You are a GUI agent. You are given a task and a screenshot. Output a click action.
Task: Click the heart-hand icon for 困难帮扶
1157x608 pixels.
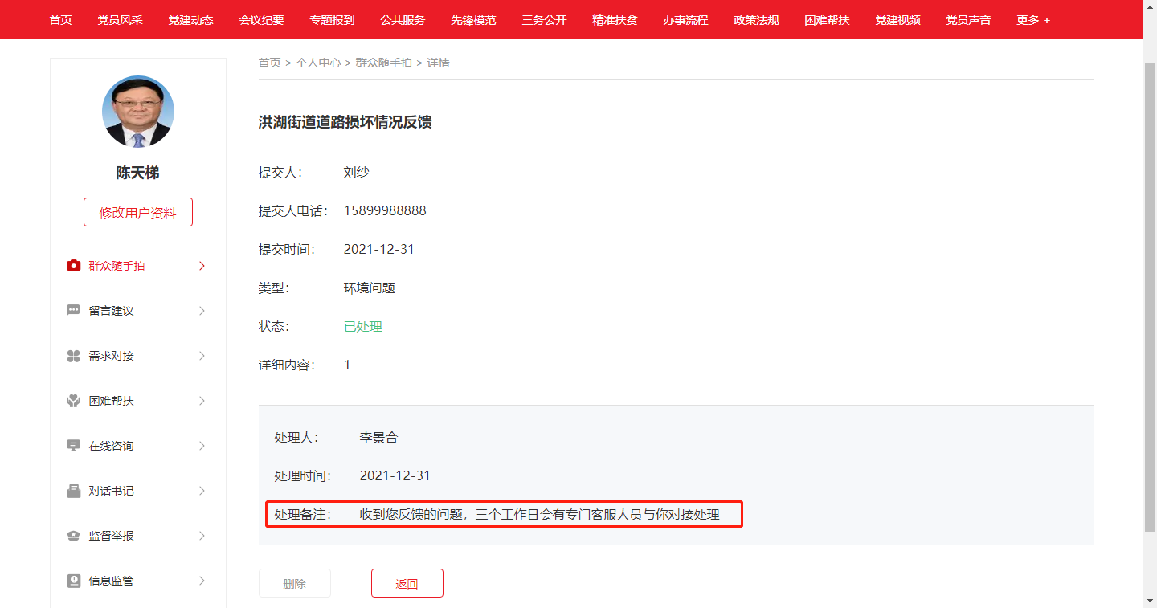[74, 401]
